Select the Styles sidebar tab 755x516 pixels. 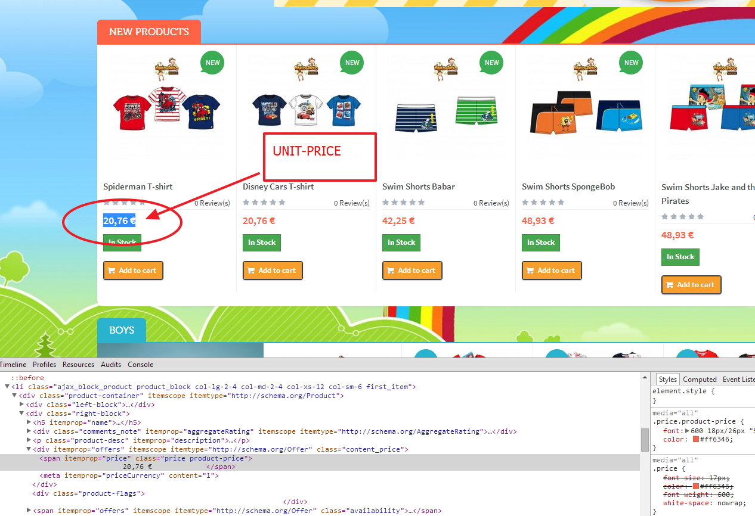(x=667, y=380)
